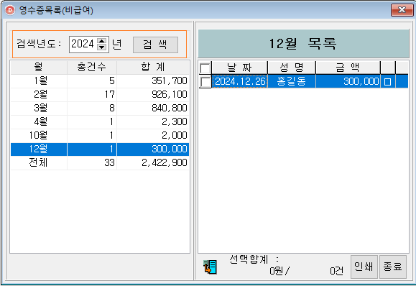416x286 pixels.
Task: Click the 성 명 column header
Action: click(x=292, y=68)
